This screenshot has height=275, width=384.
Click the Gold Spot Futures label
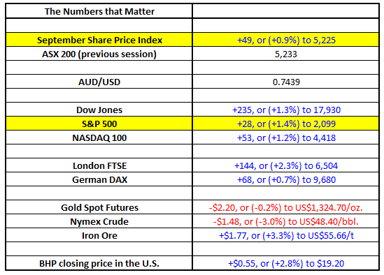pyautogui.click(x=99, y=207)
